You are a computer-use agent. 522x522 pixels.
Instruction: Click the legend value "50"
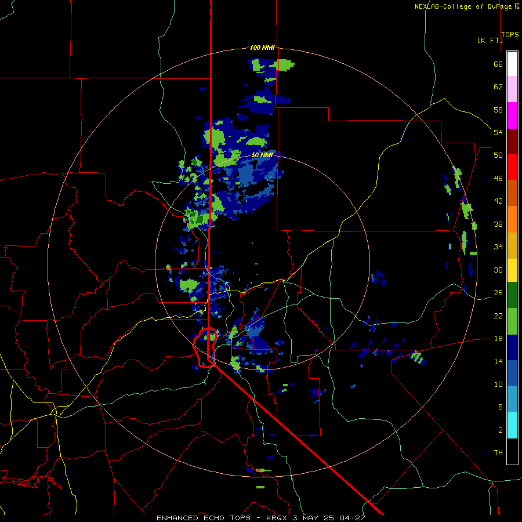(x=498, y=155)
